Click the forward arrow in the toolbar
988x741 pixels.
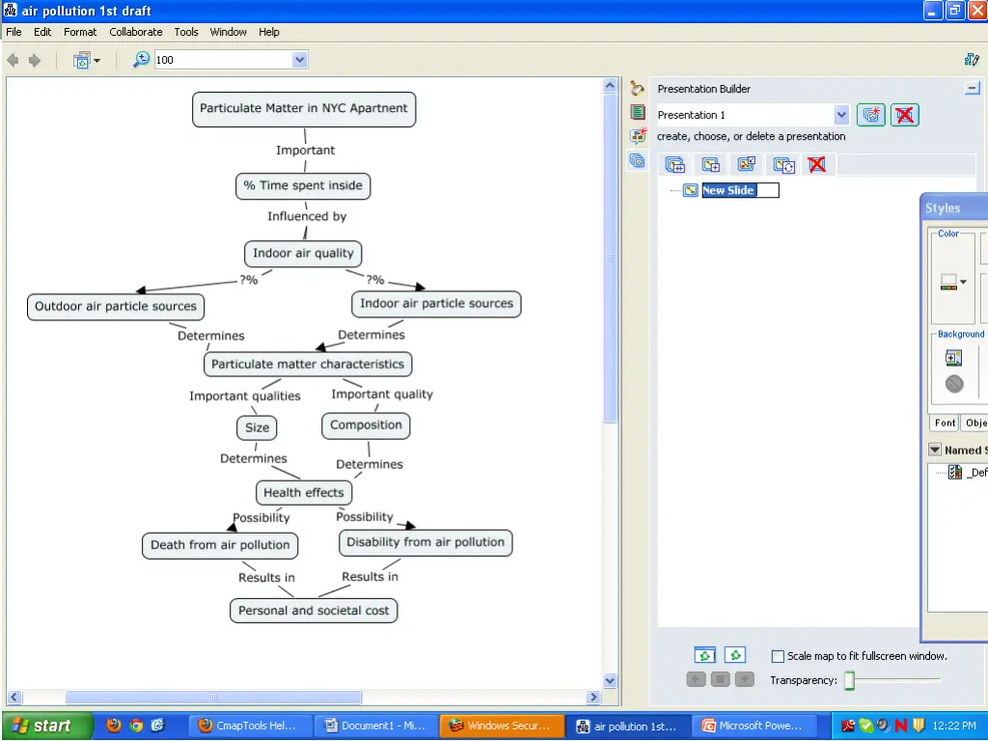tap(35, 61)
